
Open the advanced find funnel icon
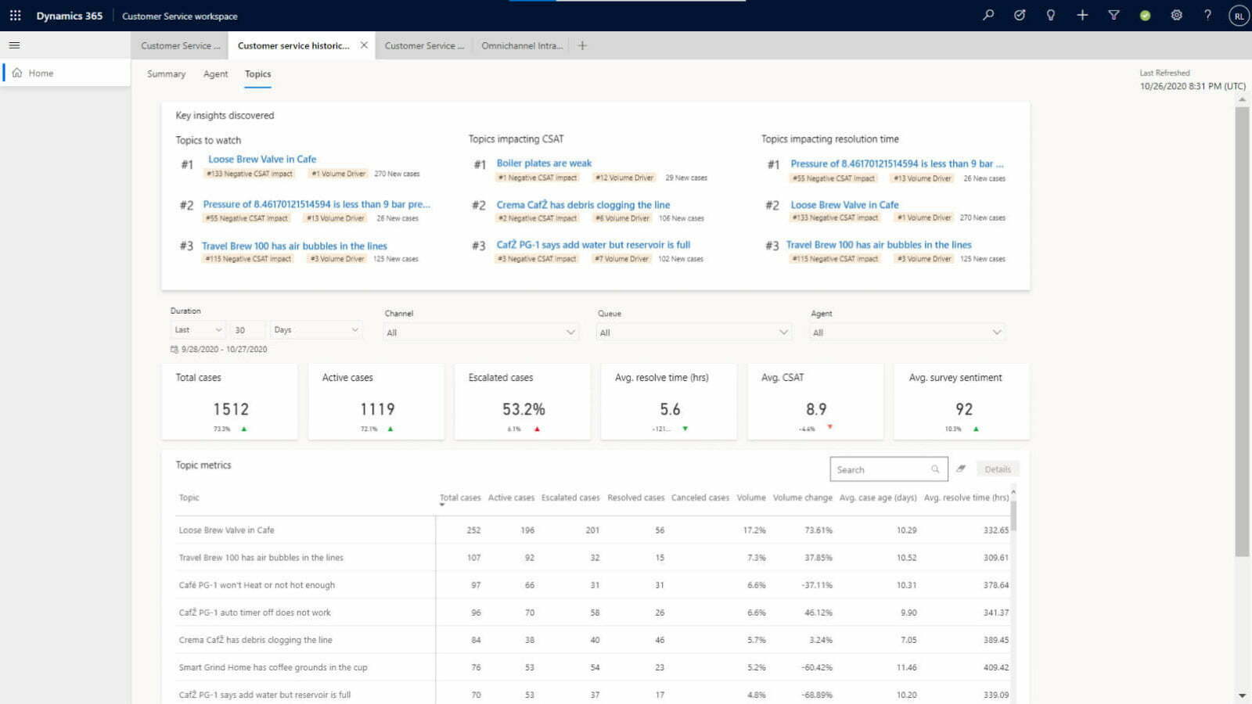(1113, 15)
